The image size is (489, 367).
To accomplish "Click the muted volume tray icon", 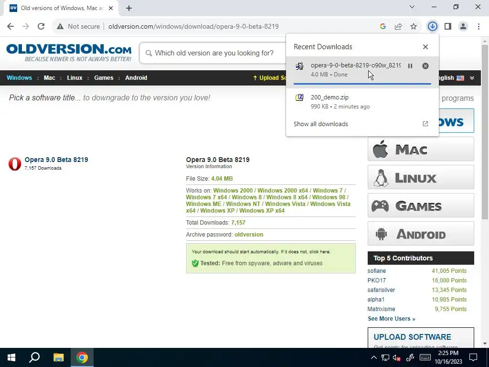I will tap(396, 357).
